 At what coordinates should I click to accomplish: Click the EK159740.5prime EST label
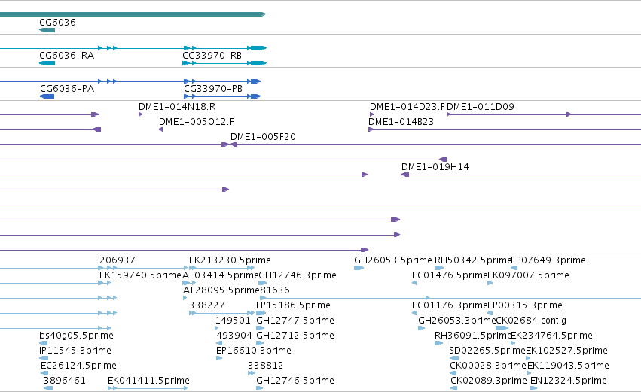click(140, 275)
